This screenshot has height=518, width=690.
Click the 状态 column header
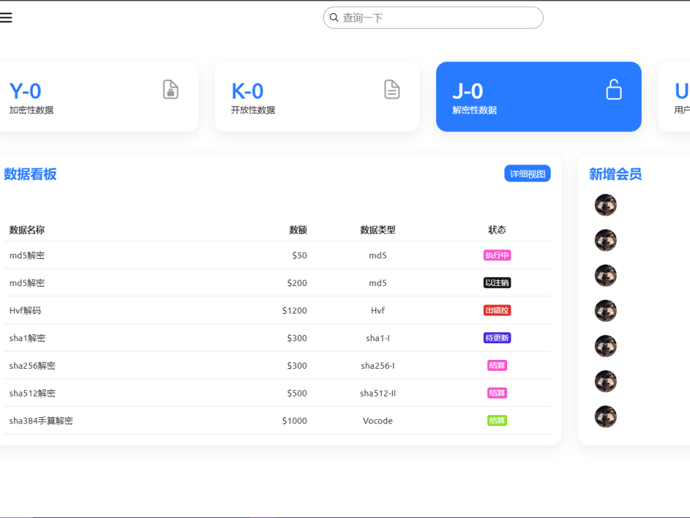[x=497, y=229]
